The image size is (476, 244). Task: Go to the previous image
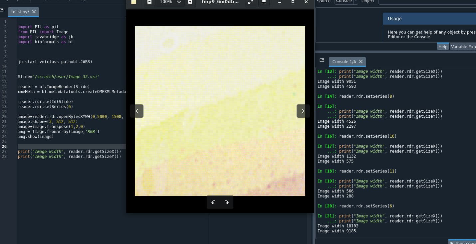137,111
